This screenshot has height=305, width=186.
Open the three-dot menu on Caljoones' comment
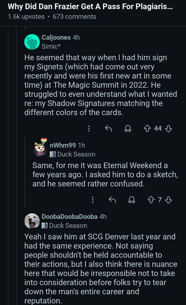point(89,129)
